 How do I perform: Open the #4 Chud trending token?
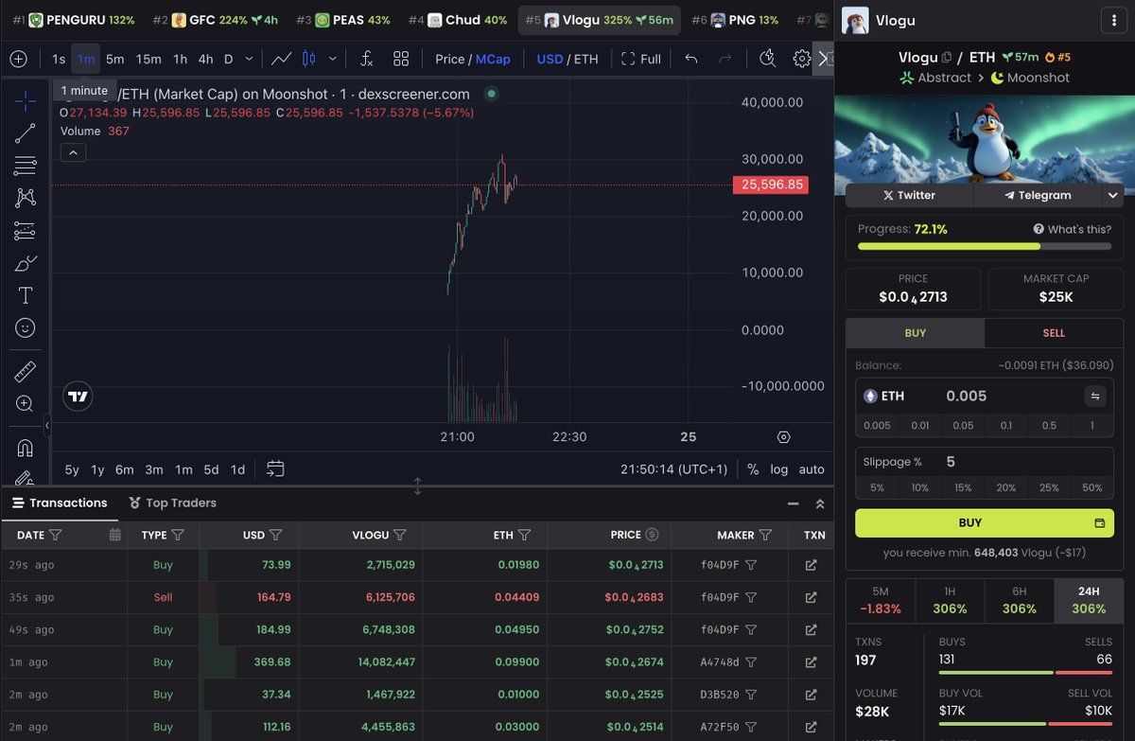[459, 20]
